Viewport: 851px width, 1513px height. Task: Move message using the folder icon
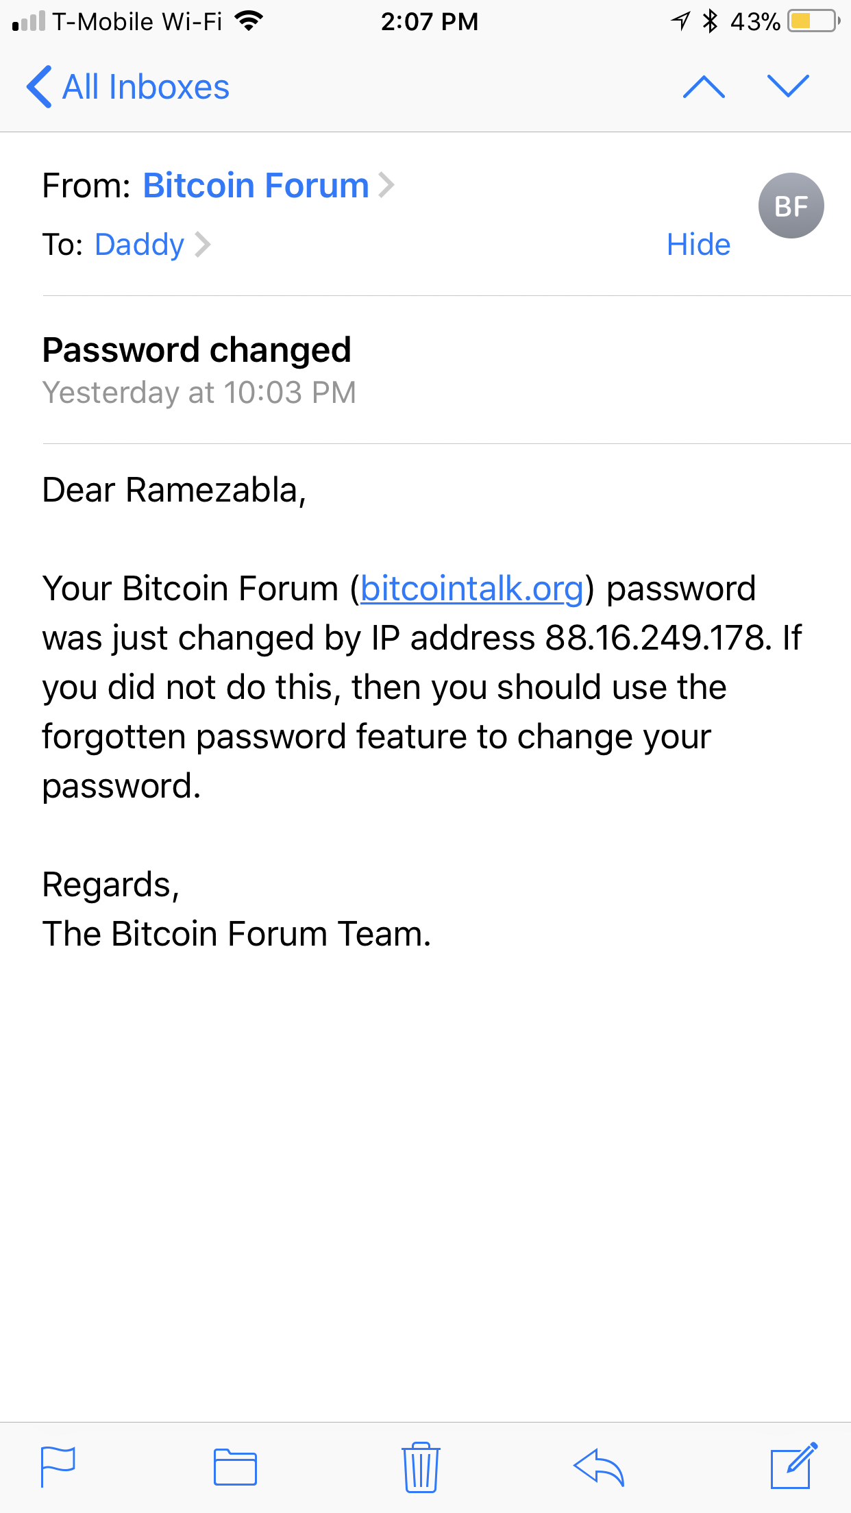pyautogui.click(x=235, y=1467)
